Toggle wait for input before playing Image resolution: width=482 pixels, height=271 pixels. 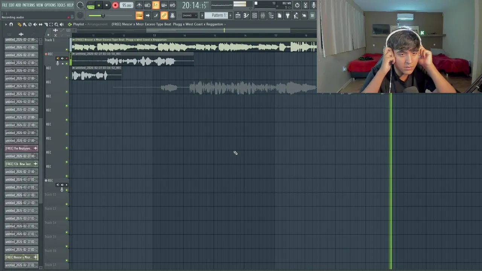(x=147, y=5)
